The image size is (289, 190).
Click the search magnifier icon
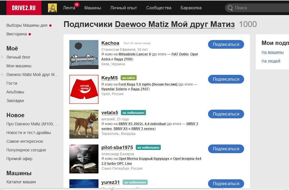(x=230, y=8)
